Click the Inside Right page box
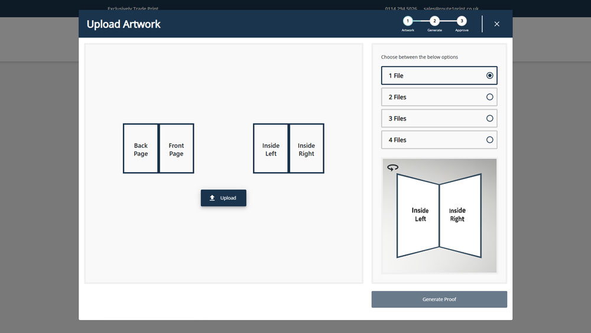 (306, 149)
